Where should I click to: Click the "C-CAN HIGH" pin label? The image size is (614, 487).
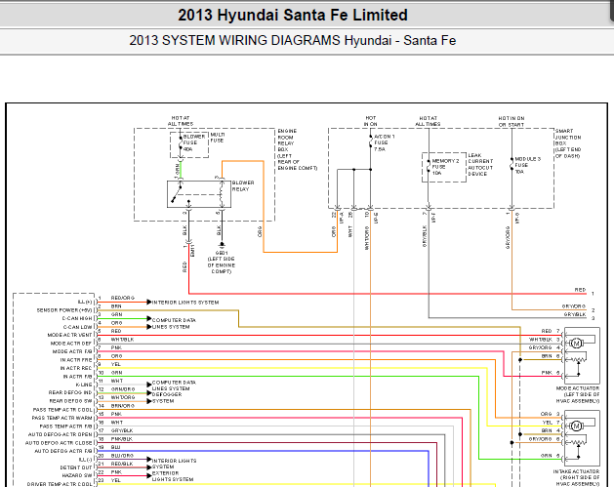point(77,318)
